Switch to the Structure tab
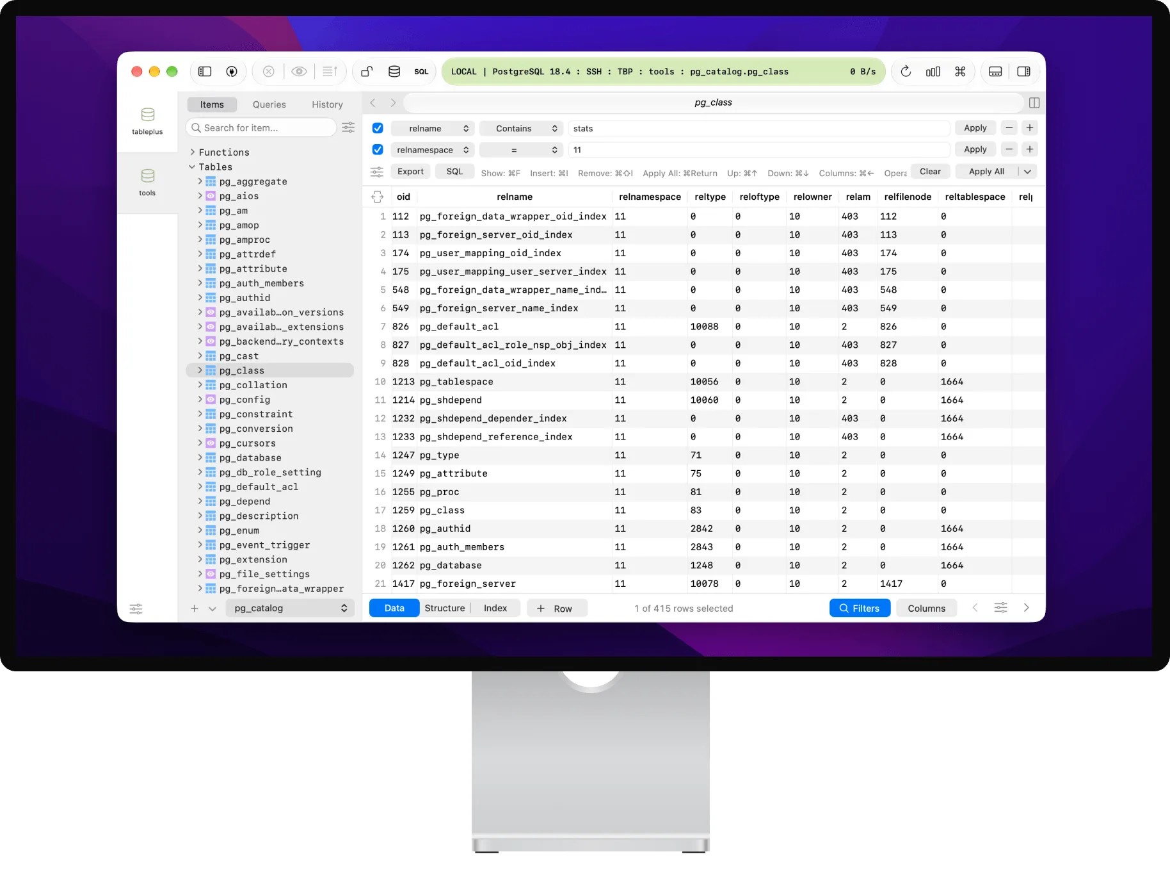 445,608
